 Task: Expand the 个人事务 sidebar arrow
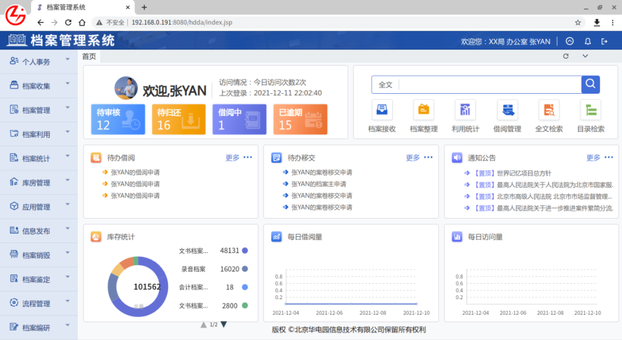(67, 59)
